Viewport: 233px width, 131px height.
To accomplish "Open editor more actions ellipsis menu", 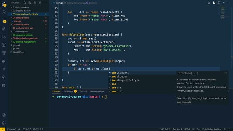I will (x=229, y=3).
